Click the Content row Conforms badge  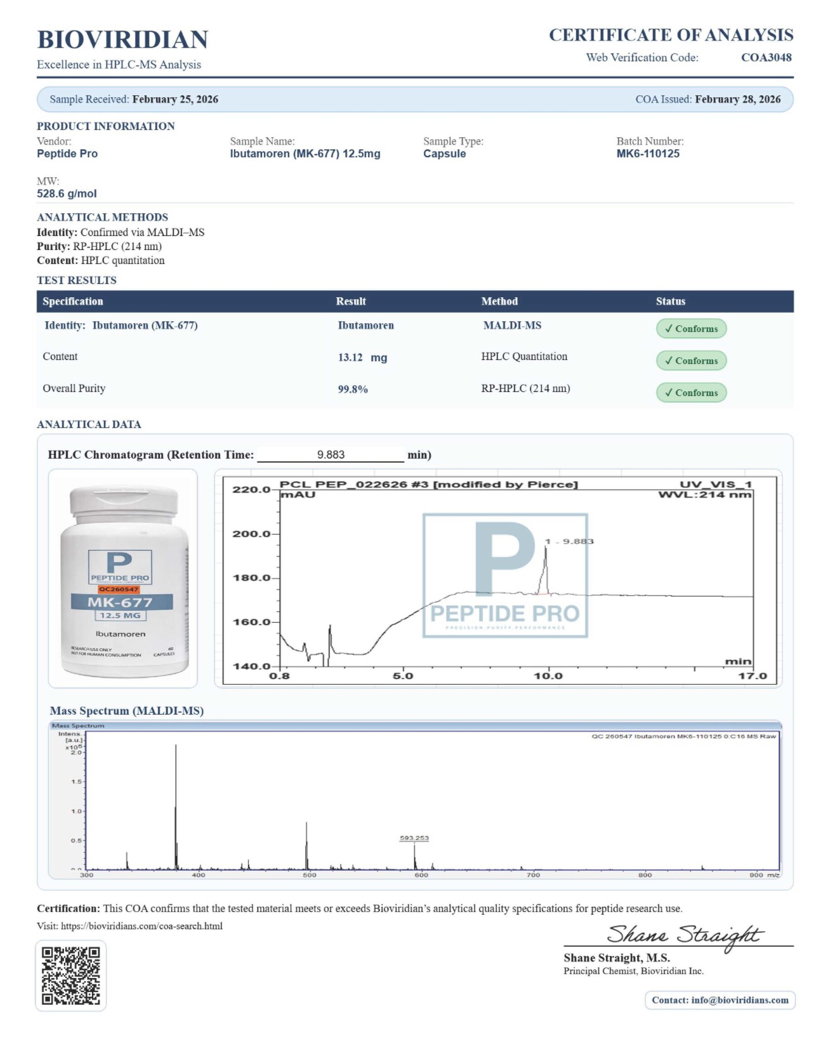pyautogui.click(x=691, y=361)
